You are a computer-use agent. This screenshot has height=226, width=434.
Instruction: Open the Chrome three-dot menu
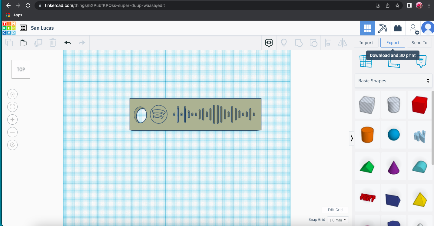[x=429, y=5]
